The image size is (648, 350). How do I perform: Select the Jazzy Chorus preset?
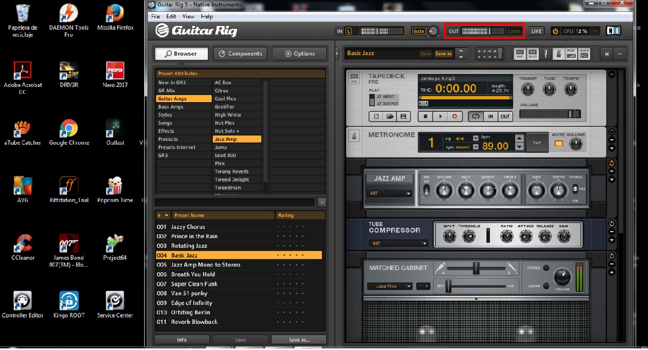(x=239, y=227)
